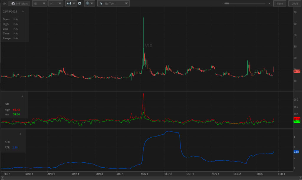Screen dimensions: 302x180
Task: Click the zoom-in plus icon
Action: [x=269, y=4]
